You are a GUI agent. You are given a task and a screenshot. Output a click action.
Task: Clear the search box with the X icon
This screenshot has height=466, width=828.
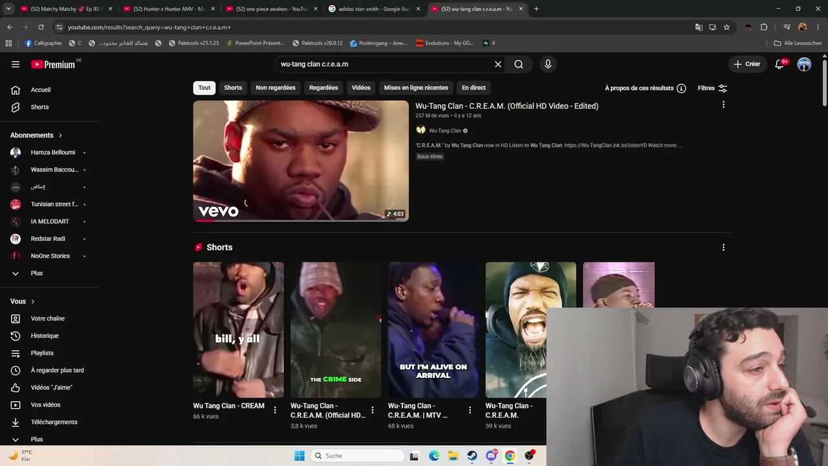[x=498, y=64]
